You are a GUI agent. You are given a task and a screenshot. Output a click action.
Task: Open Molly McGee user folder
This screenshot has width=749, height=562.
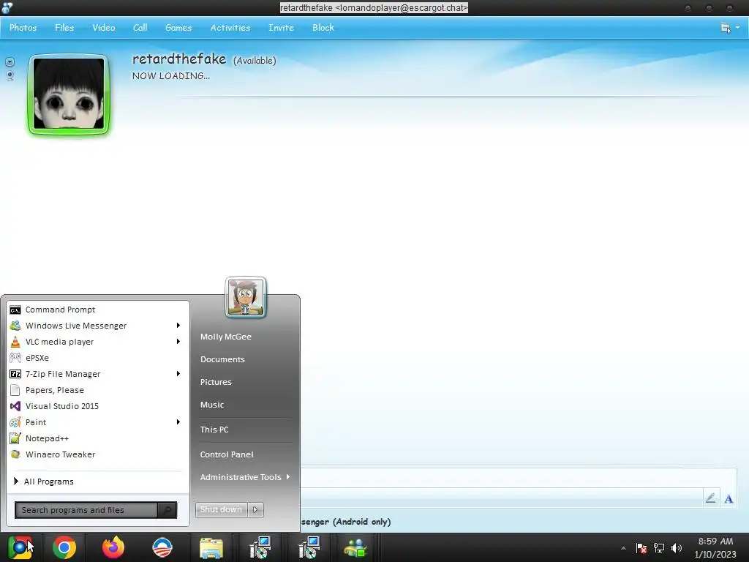click(x=226, y=337)
